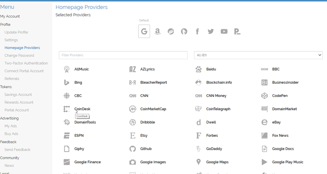
Task: Open My Account in the menu
Action: [10, 16]
